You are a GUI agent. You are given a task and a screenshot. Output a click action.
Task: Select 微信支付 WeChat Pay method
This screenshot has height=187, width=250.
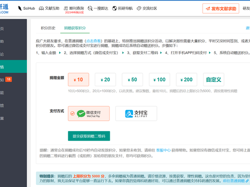89,113
